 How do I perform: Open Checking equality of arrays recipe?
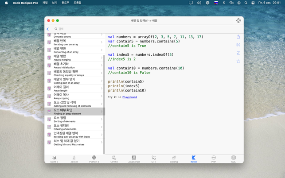point(74,73)
